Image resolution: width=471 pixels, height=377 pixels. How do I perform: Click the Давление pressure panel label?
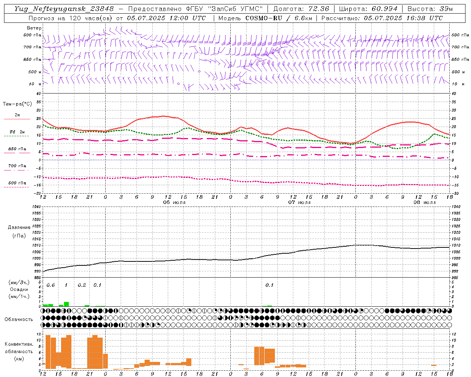(x=19, y=228)
